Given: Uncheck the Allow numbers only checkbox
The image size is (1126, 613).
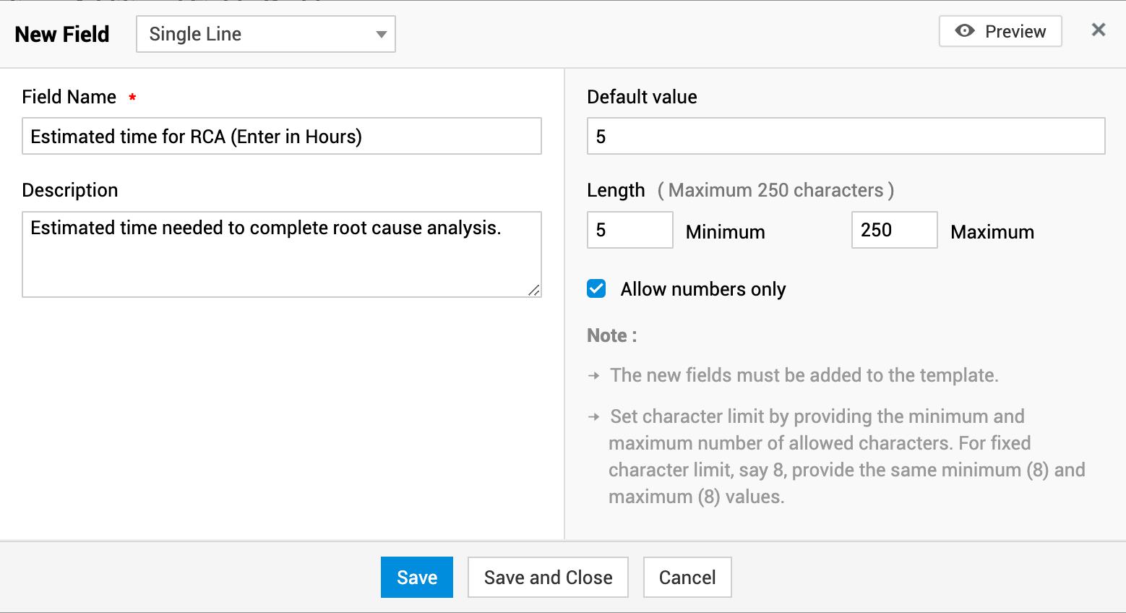Looking at the screenshot, I should pos(596,289).
